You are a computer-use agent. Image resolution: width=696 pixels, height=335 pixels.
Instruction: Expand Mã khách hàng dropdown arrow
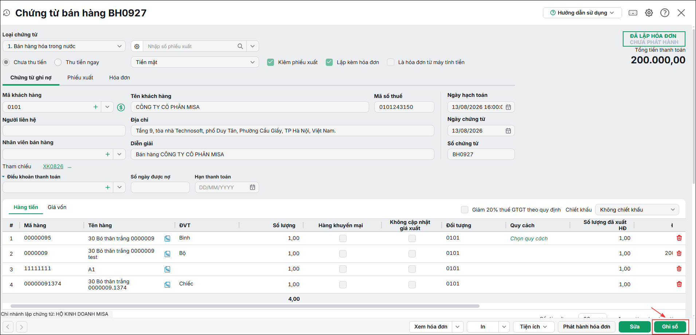pos(107,107)
